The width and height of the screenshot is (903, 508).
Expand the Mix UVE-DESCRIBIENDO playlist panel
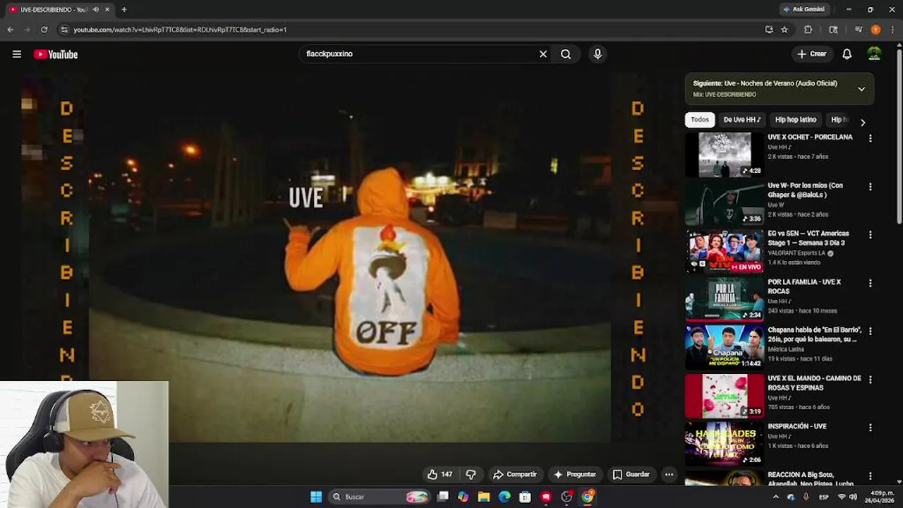point(861,89)
